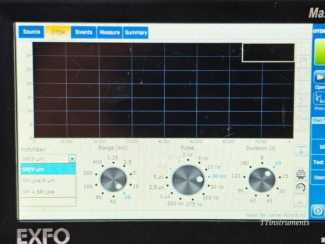325x244 pixels.
Task: Set Range dial to 20 km
Action: (128, 197)
